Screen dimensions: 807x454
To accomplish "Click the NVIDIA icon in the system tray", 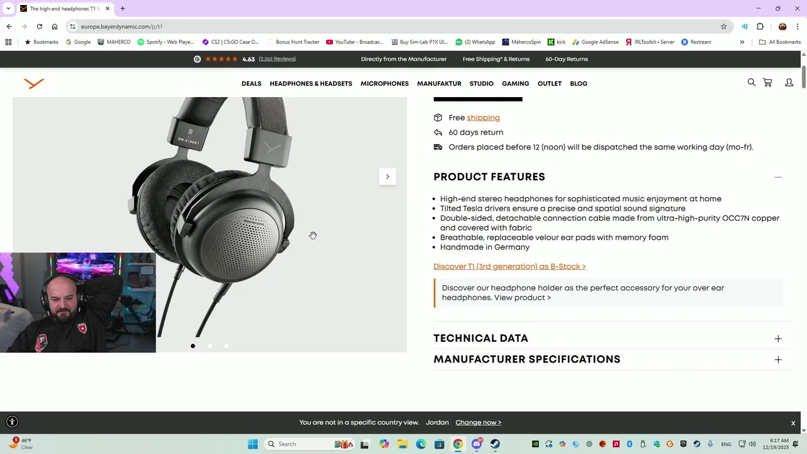I will [x=535, y=444].
